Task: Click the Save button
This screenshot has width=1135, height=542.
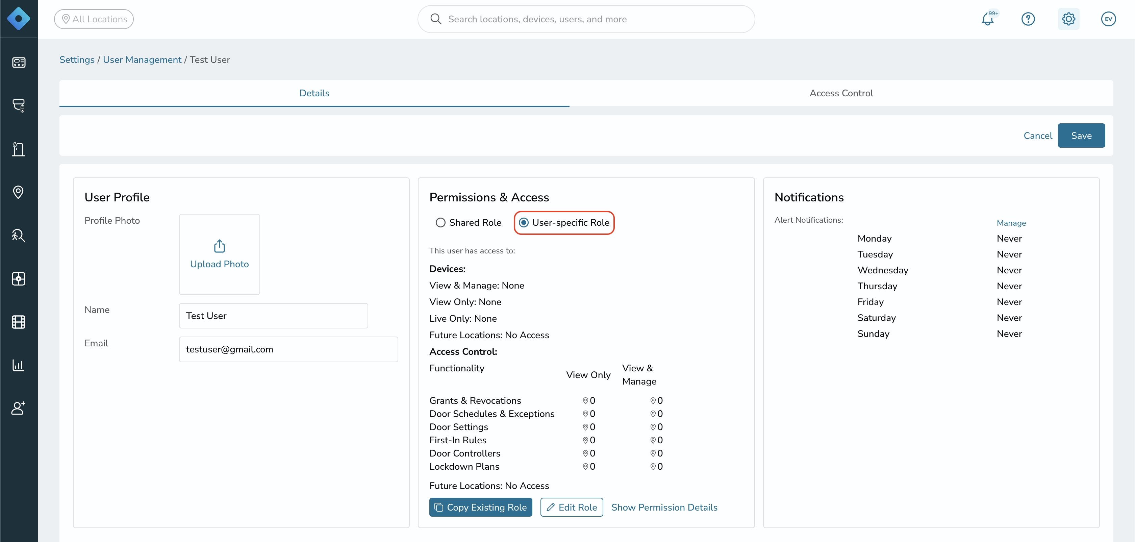Action: coord(1081,136)
